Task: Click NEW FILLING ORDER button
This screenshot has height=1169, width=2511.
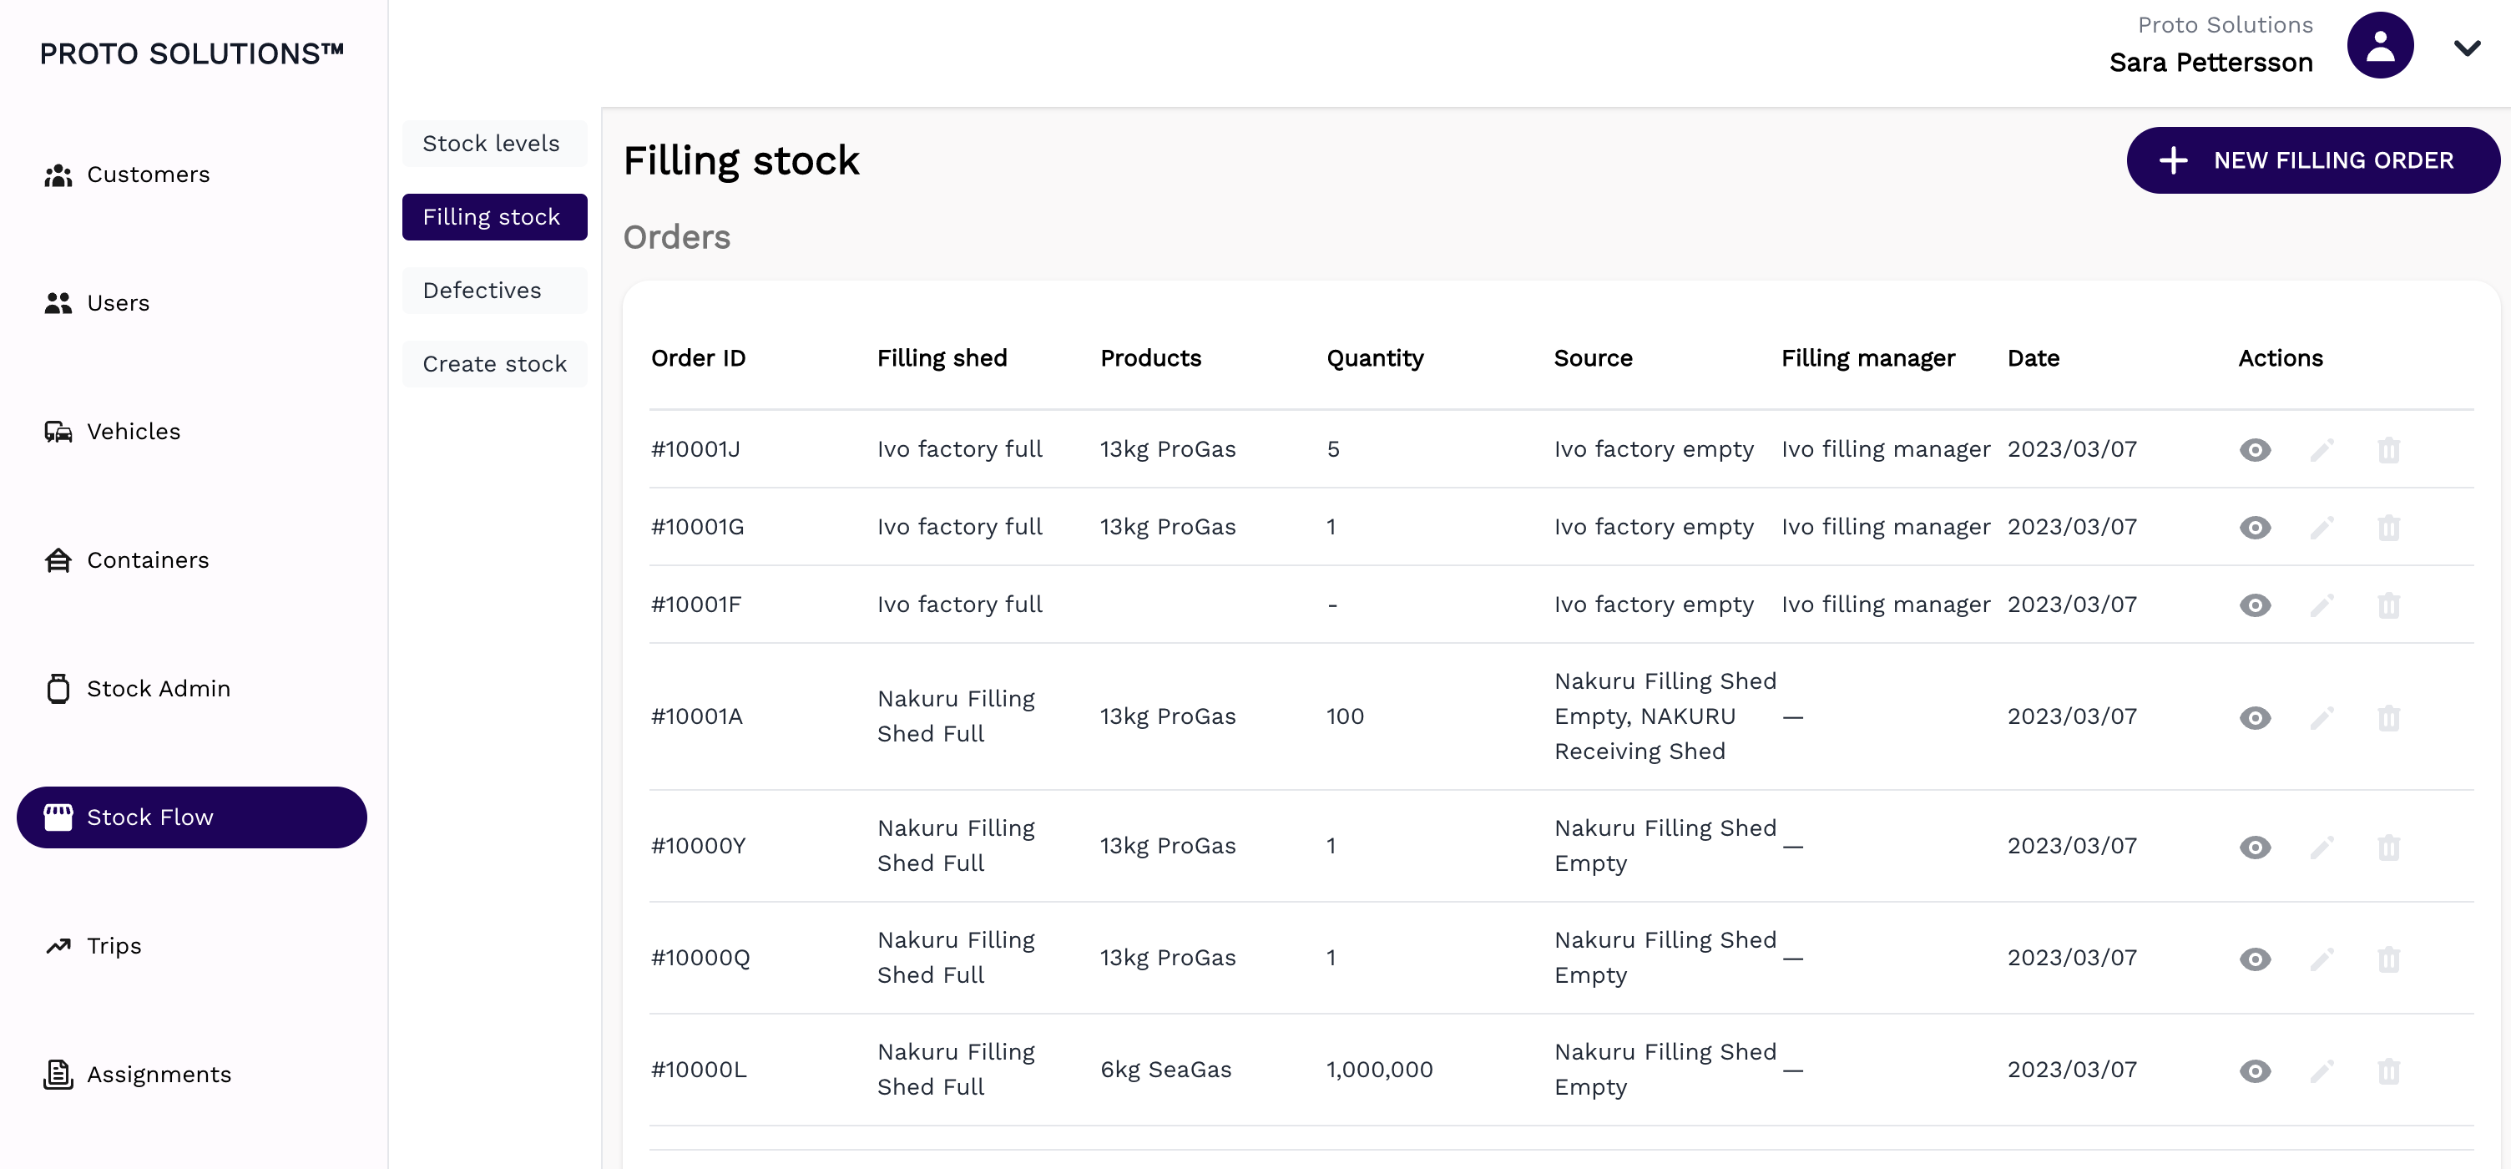Action: click(x=2312, y=159)
